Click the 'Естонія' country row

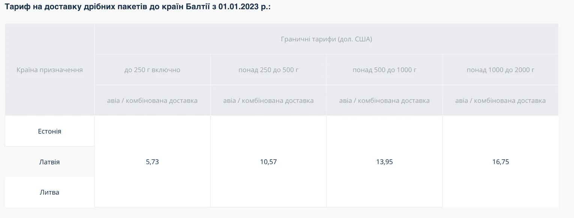[50, 131]
